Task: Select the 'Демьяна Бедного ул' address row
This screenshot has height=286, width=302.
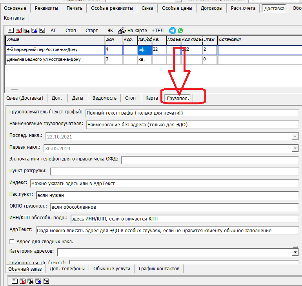Action: 55,59
